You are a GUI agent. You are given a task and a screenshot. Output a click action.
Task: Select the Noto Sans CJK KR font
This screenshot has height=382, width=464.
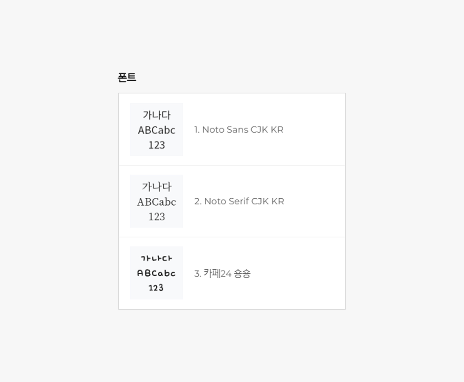(232, 129)
